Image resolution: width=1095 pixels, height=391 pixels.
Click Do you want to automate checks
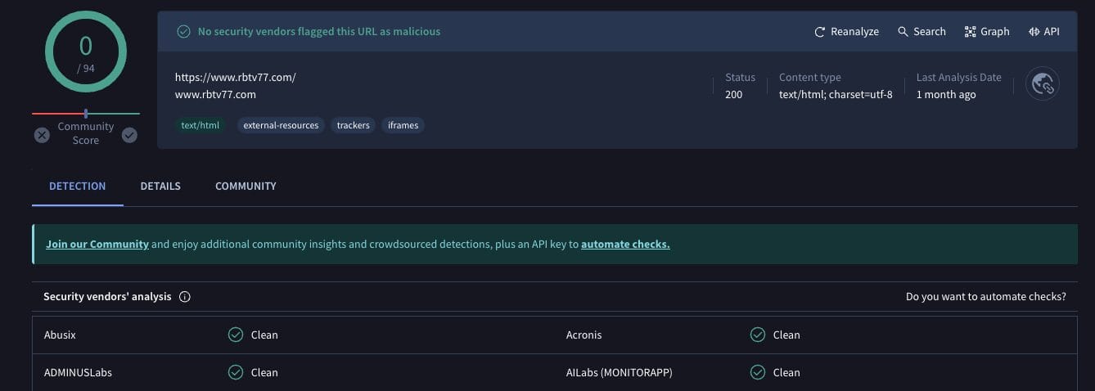point(985,297)
